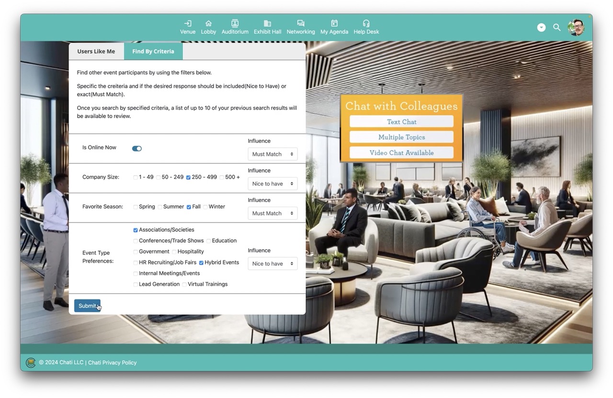Screen dimensions: 613x398
Task: Check the 50 - 249 company size box
Action: pos(159,177)
